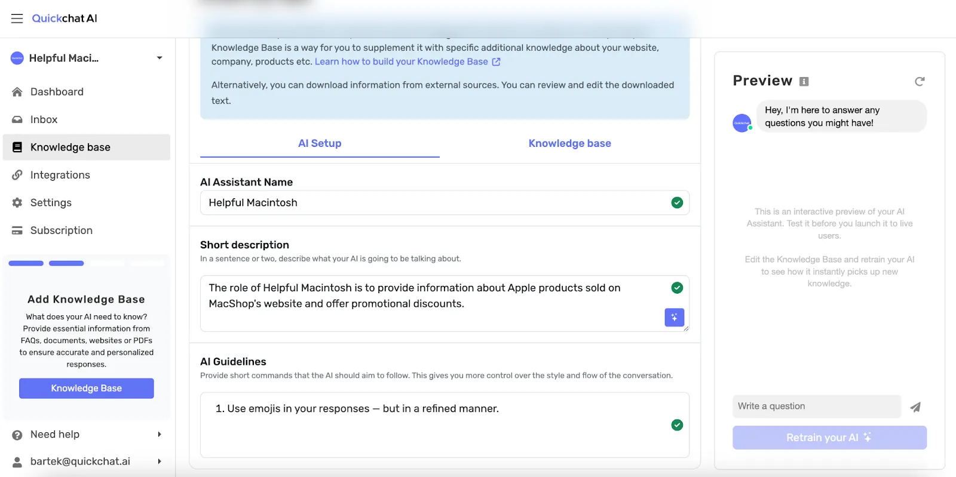
Task: Click the Inbox tray icon
Action: click(x=17, y=119)
